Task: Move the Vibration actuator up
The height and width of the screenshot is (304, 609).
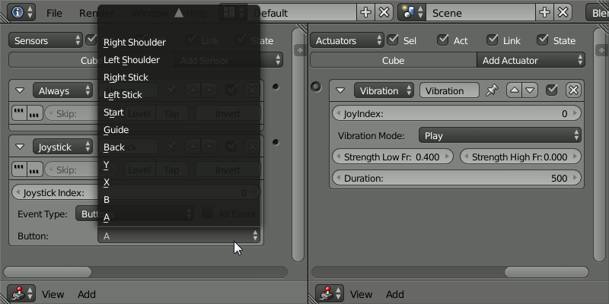Action: pos(515,90)
